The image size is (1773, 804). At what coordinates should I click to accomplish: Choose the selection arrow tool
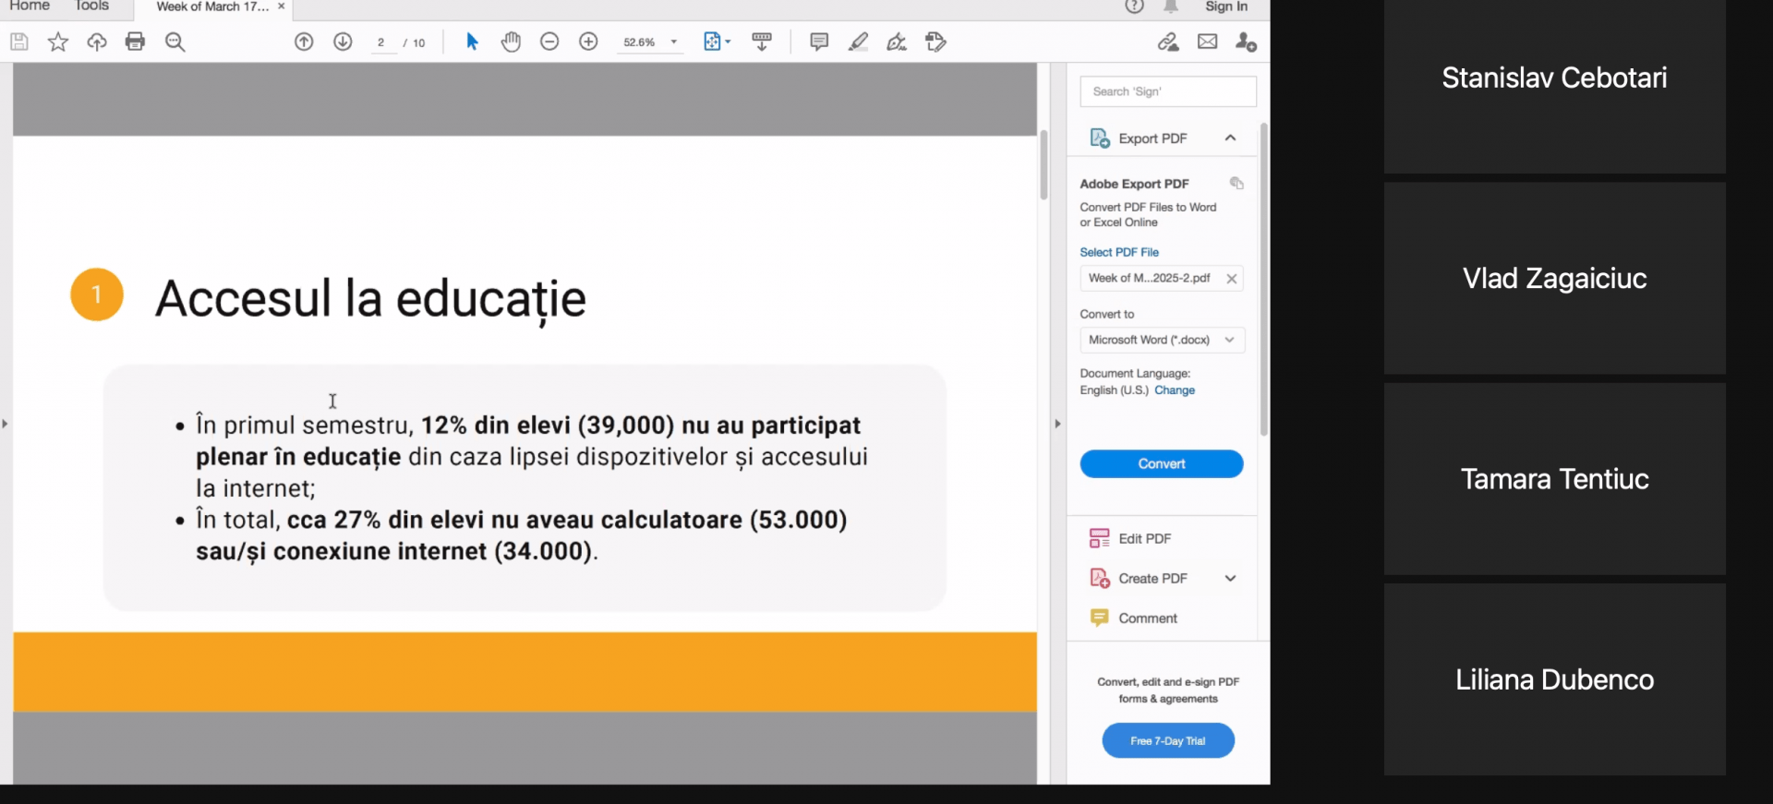click(472, 42)
